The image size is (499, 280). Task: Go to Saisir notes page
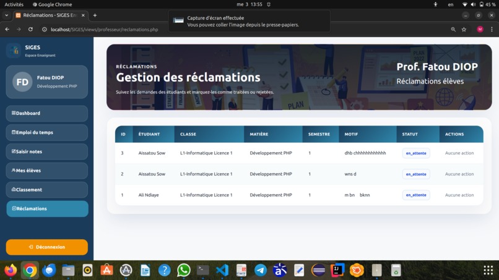[x=47, y=151]
